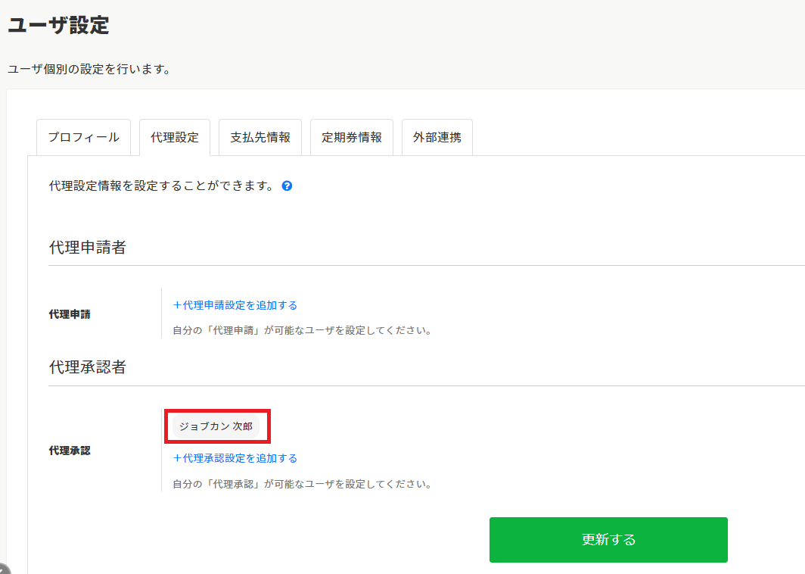Image resolution: width=805 pixels, height=574 pixels.
Task: Click the bold 代理承認 field label
Action: pos(70,450)
